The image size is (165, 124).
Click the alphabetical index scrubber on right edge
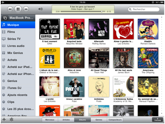(162, 65)
